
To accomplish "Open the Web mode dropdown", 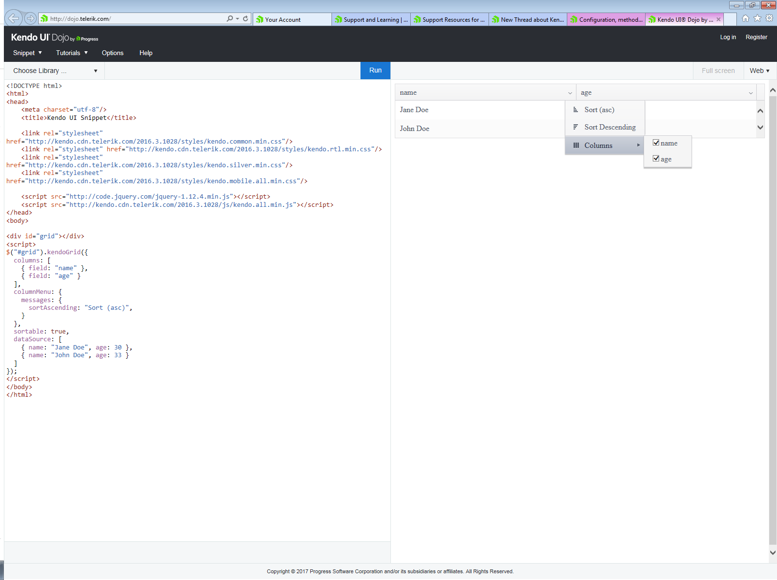I will (760, 71).
